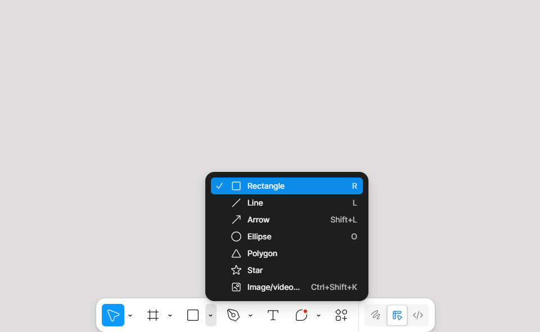
Task: Open the Actions and resources icon
Action: pos(341,315)
